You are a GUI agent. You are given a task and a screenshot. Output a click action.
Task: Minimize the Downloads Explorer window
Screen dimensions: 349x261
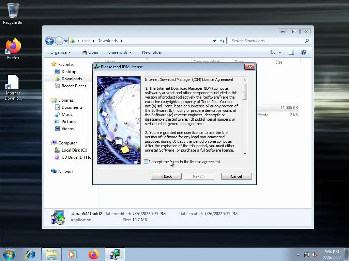pyautogui.click(x=283, y=32)
